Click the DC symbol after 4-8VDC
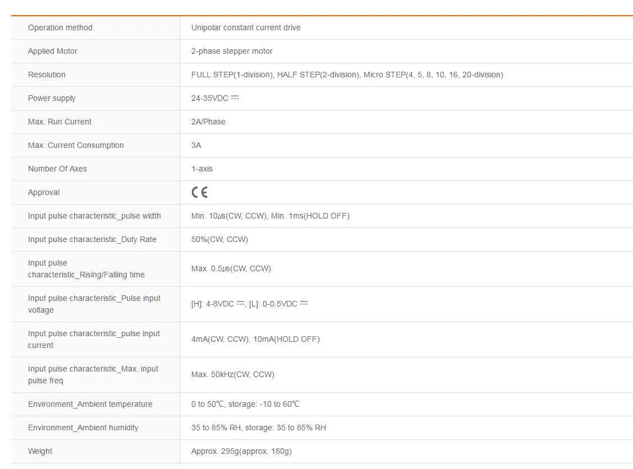Viewport: 633px width, 469px height. [240, 303]
